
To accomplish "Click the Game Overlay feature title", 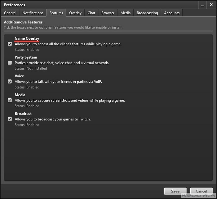I will [27, 38].
